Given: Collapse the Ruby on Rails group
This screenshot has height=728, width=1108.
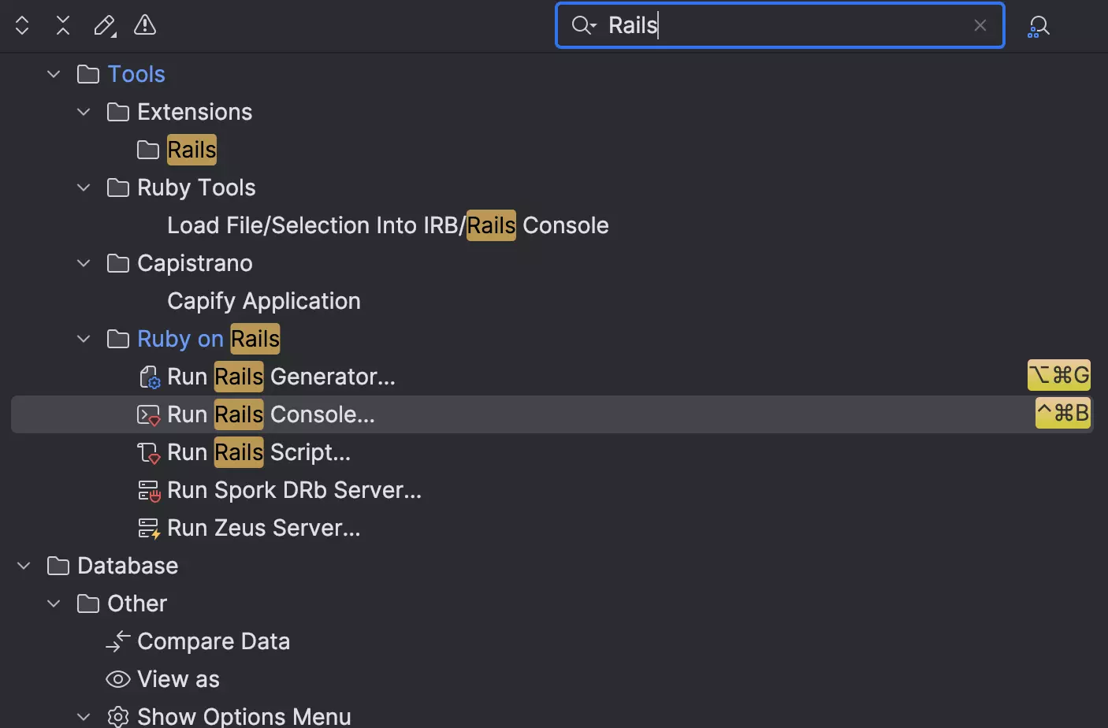Looking at the screenshot, I should point(84,339).
